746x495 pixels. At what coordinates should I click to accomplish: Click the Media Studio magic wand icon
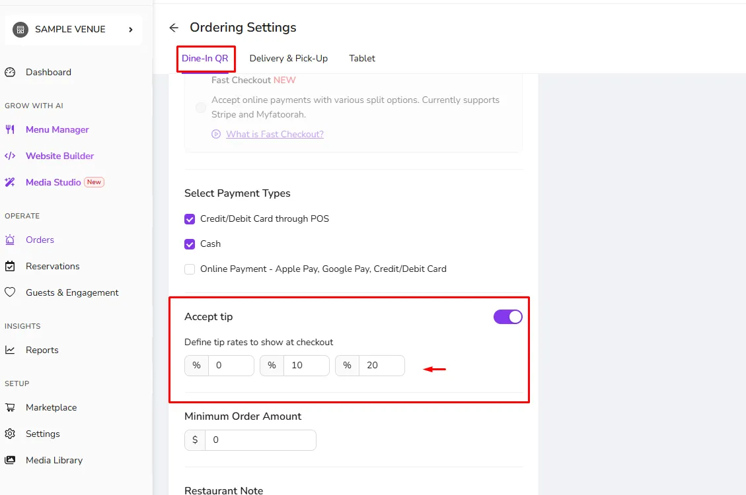click(x=10, y=182)
